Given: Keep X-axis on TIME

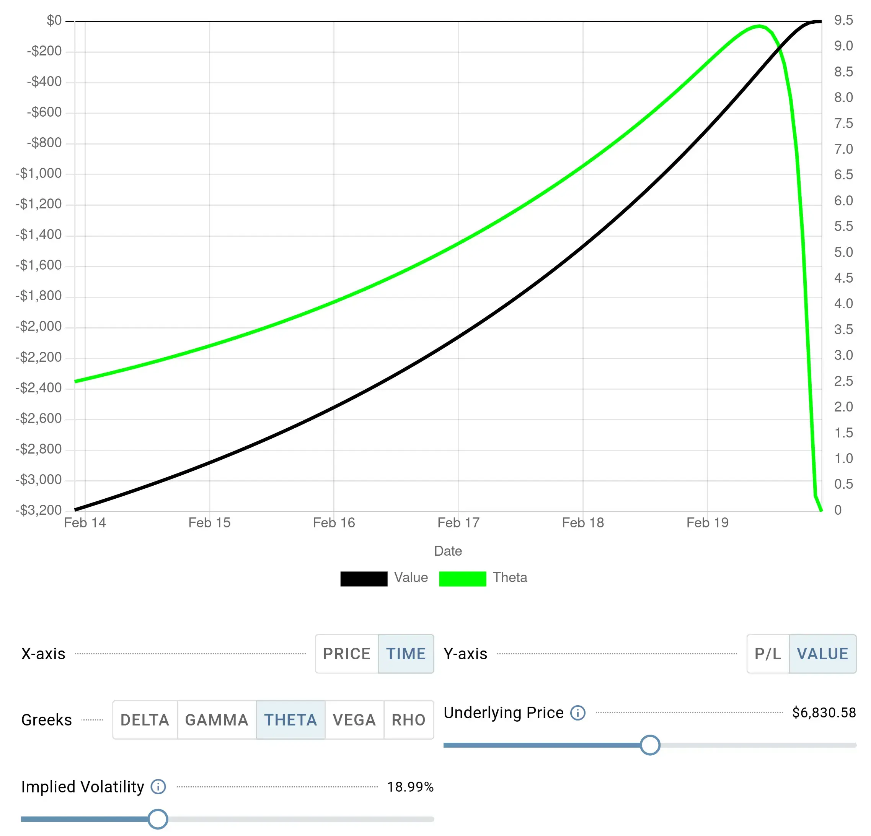Looking at the screenshot, I should pos(405,654).
